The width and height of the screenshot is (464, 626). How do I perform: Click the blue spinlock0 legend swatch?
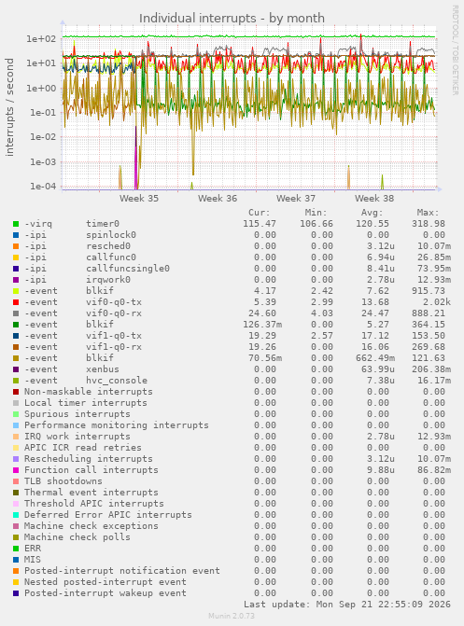tap(16, 235)
